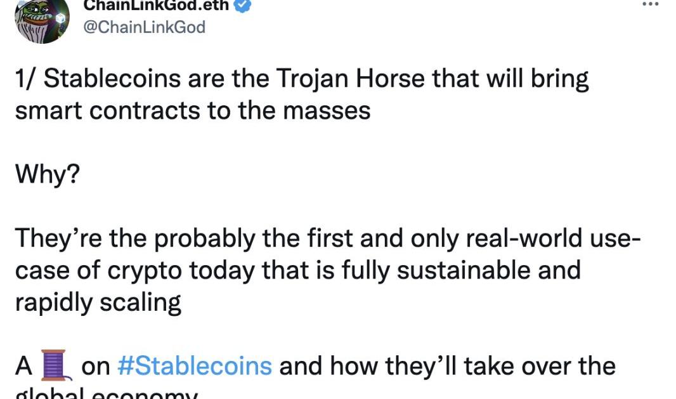This screenshot has height=399, width=676.
Task: Click the words "fully sustainable" in the tweet
Action: [430, 270]
